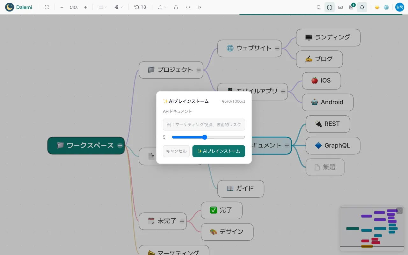The height and width of the screenshot is (255, 408).
Task: Collapse the 未完了 node
Action: click(x=182, y=221)
